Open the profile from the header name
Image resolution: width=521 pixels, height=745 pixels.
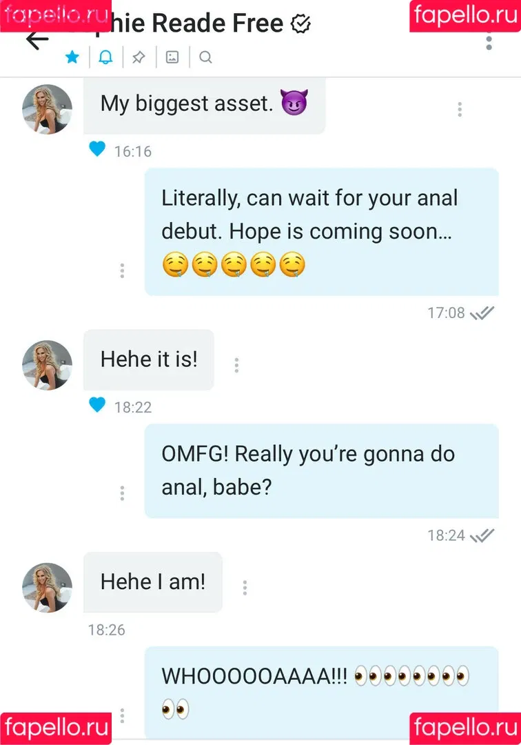[207, 24]
